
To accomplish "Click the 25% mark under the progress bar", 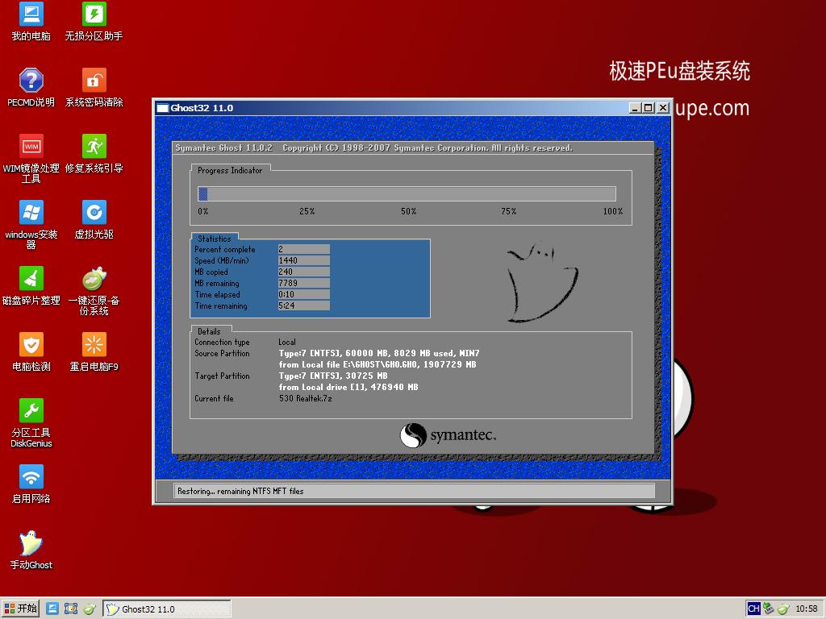I will tap(307, 211).
